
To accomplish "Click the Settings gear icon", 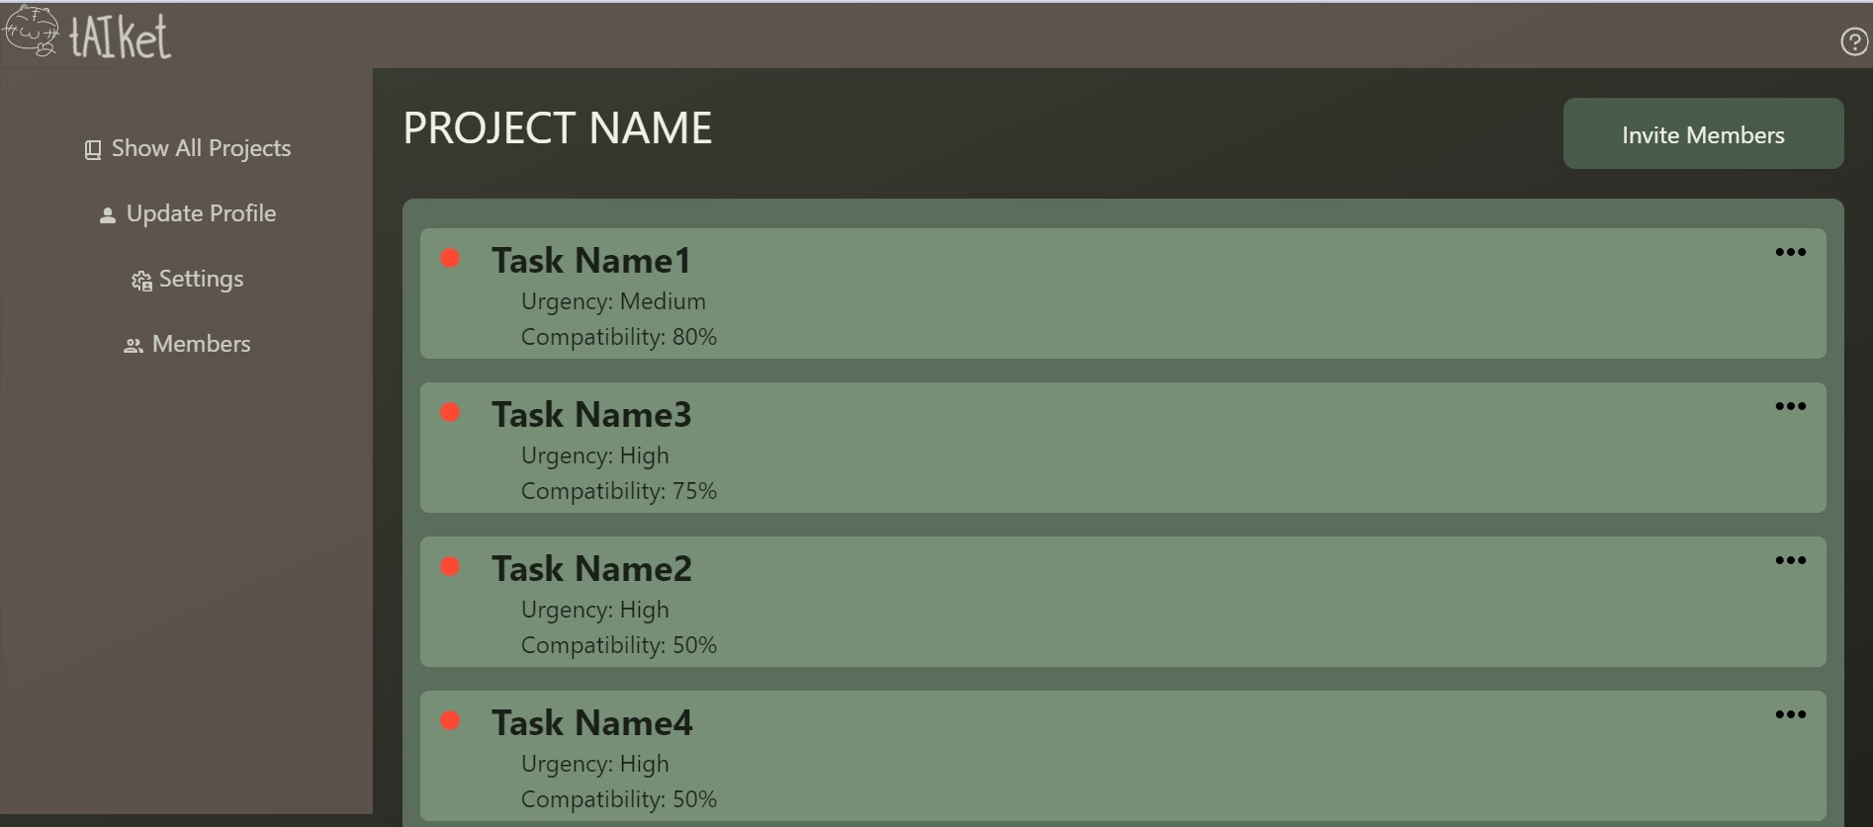I will 140,280.
